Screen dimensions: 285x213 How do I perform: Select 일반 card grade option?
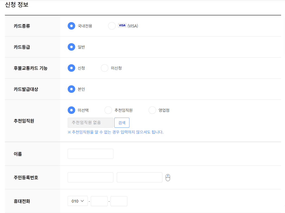pyautogui.click(x=71, y=47)
